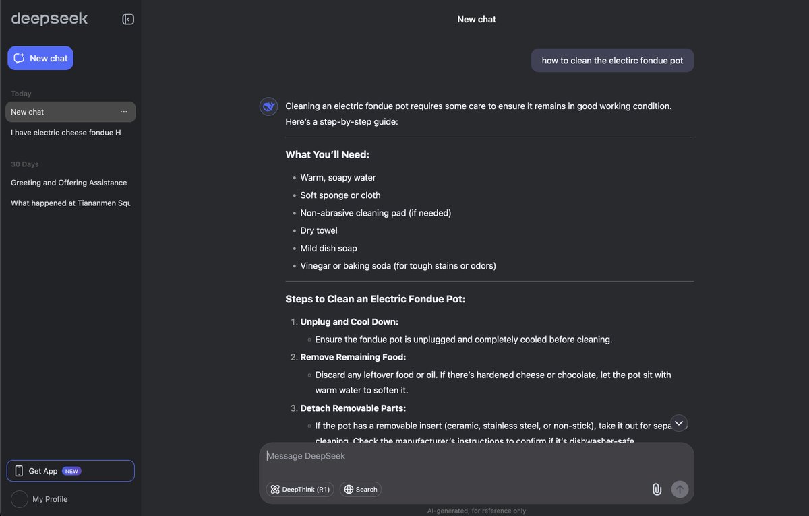Click 'AI-generated, for reference only' footer

477,511
